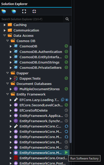The width and height of the screenshot is (104, 165).
Task: Expand the MultipleDocumentStores node
Action: point(11,89)
